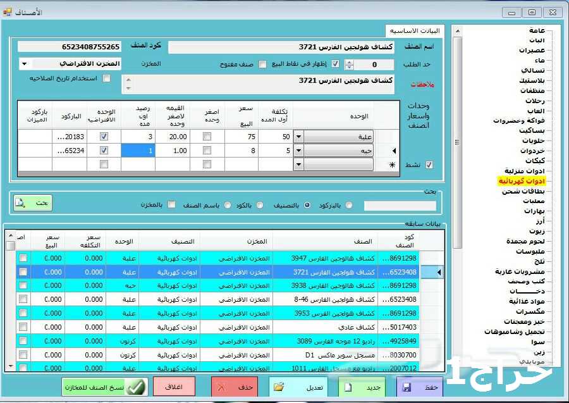Tick the row checkbox for كشاف عادي
The width and height of the screenshot is (569, 403).
click(23, 327)
